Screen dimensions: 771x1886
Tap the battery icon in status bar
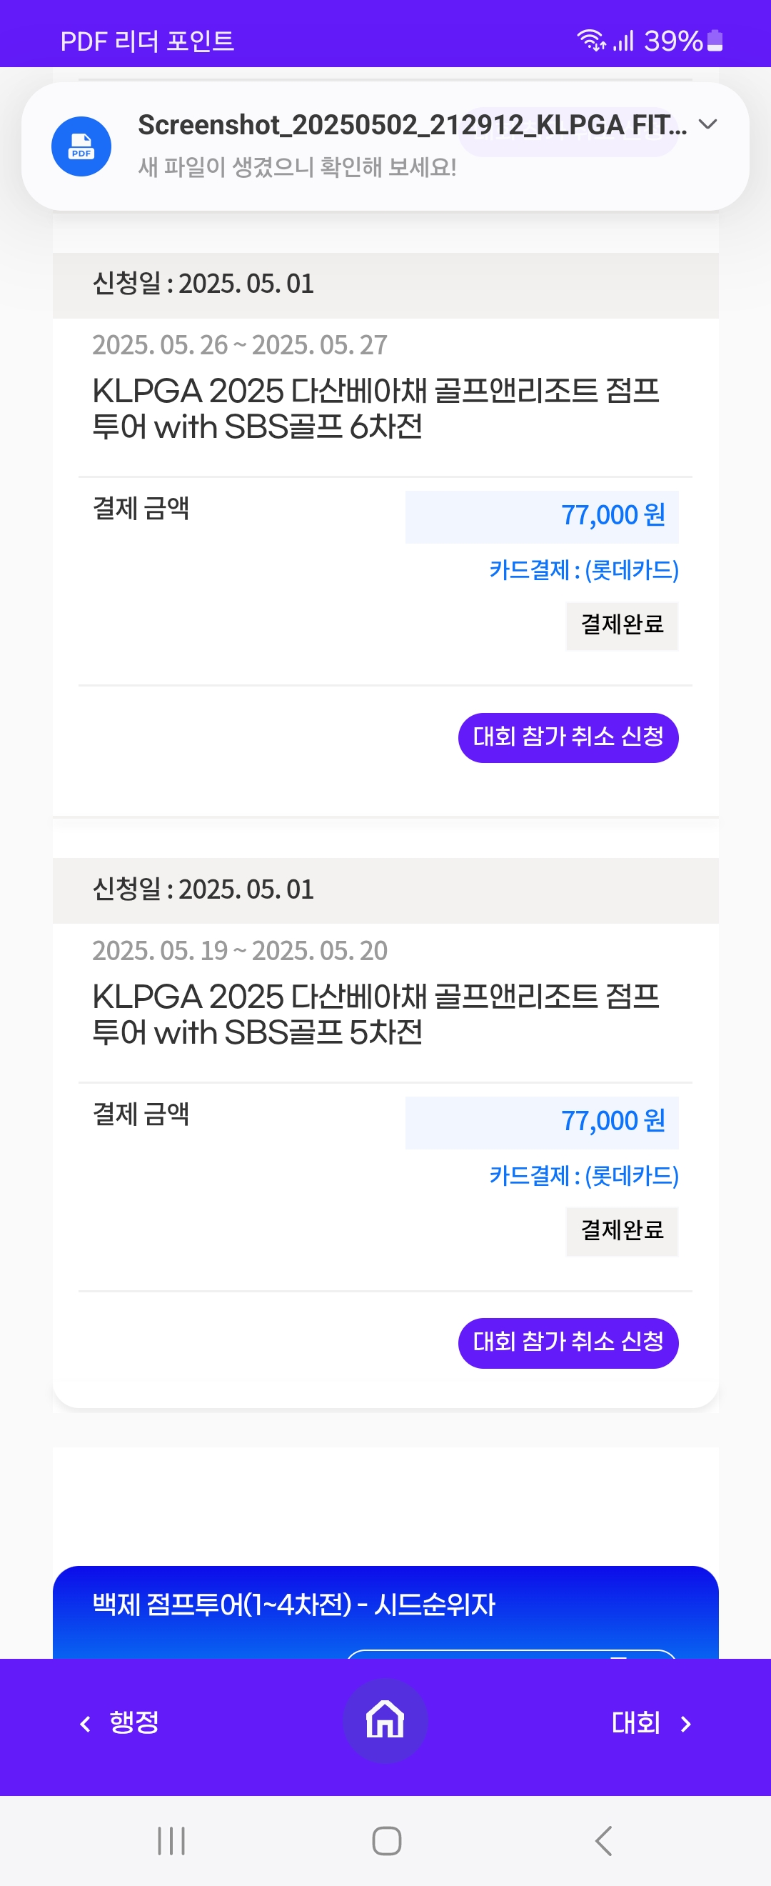tap(715, 41)
